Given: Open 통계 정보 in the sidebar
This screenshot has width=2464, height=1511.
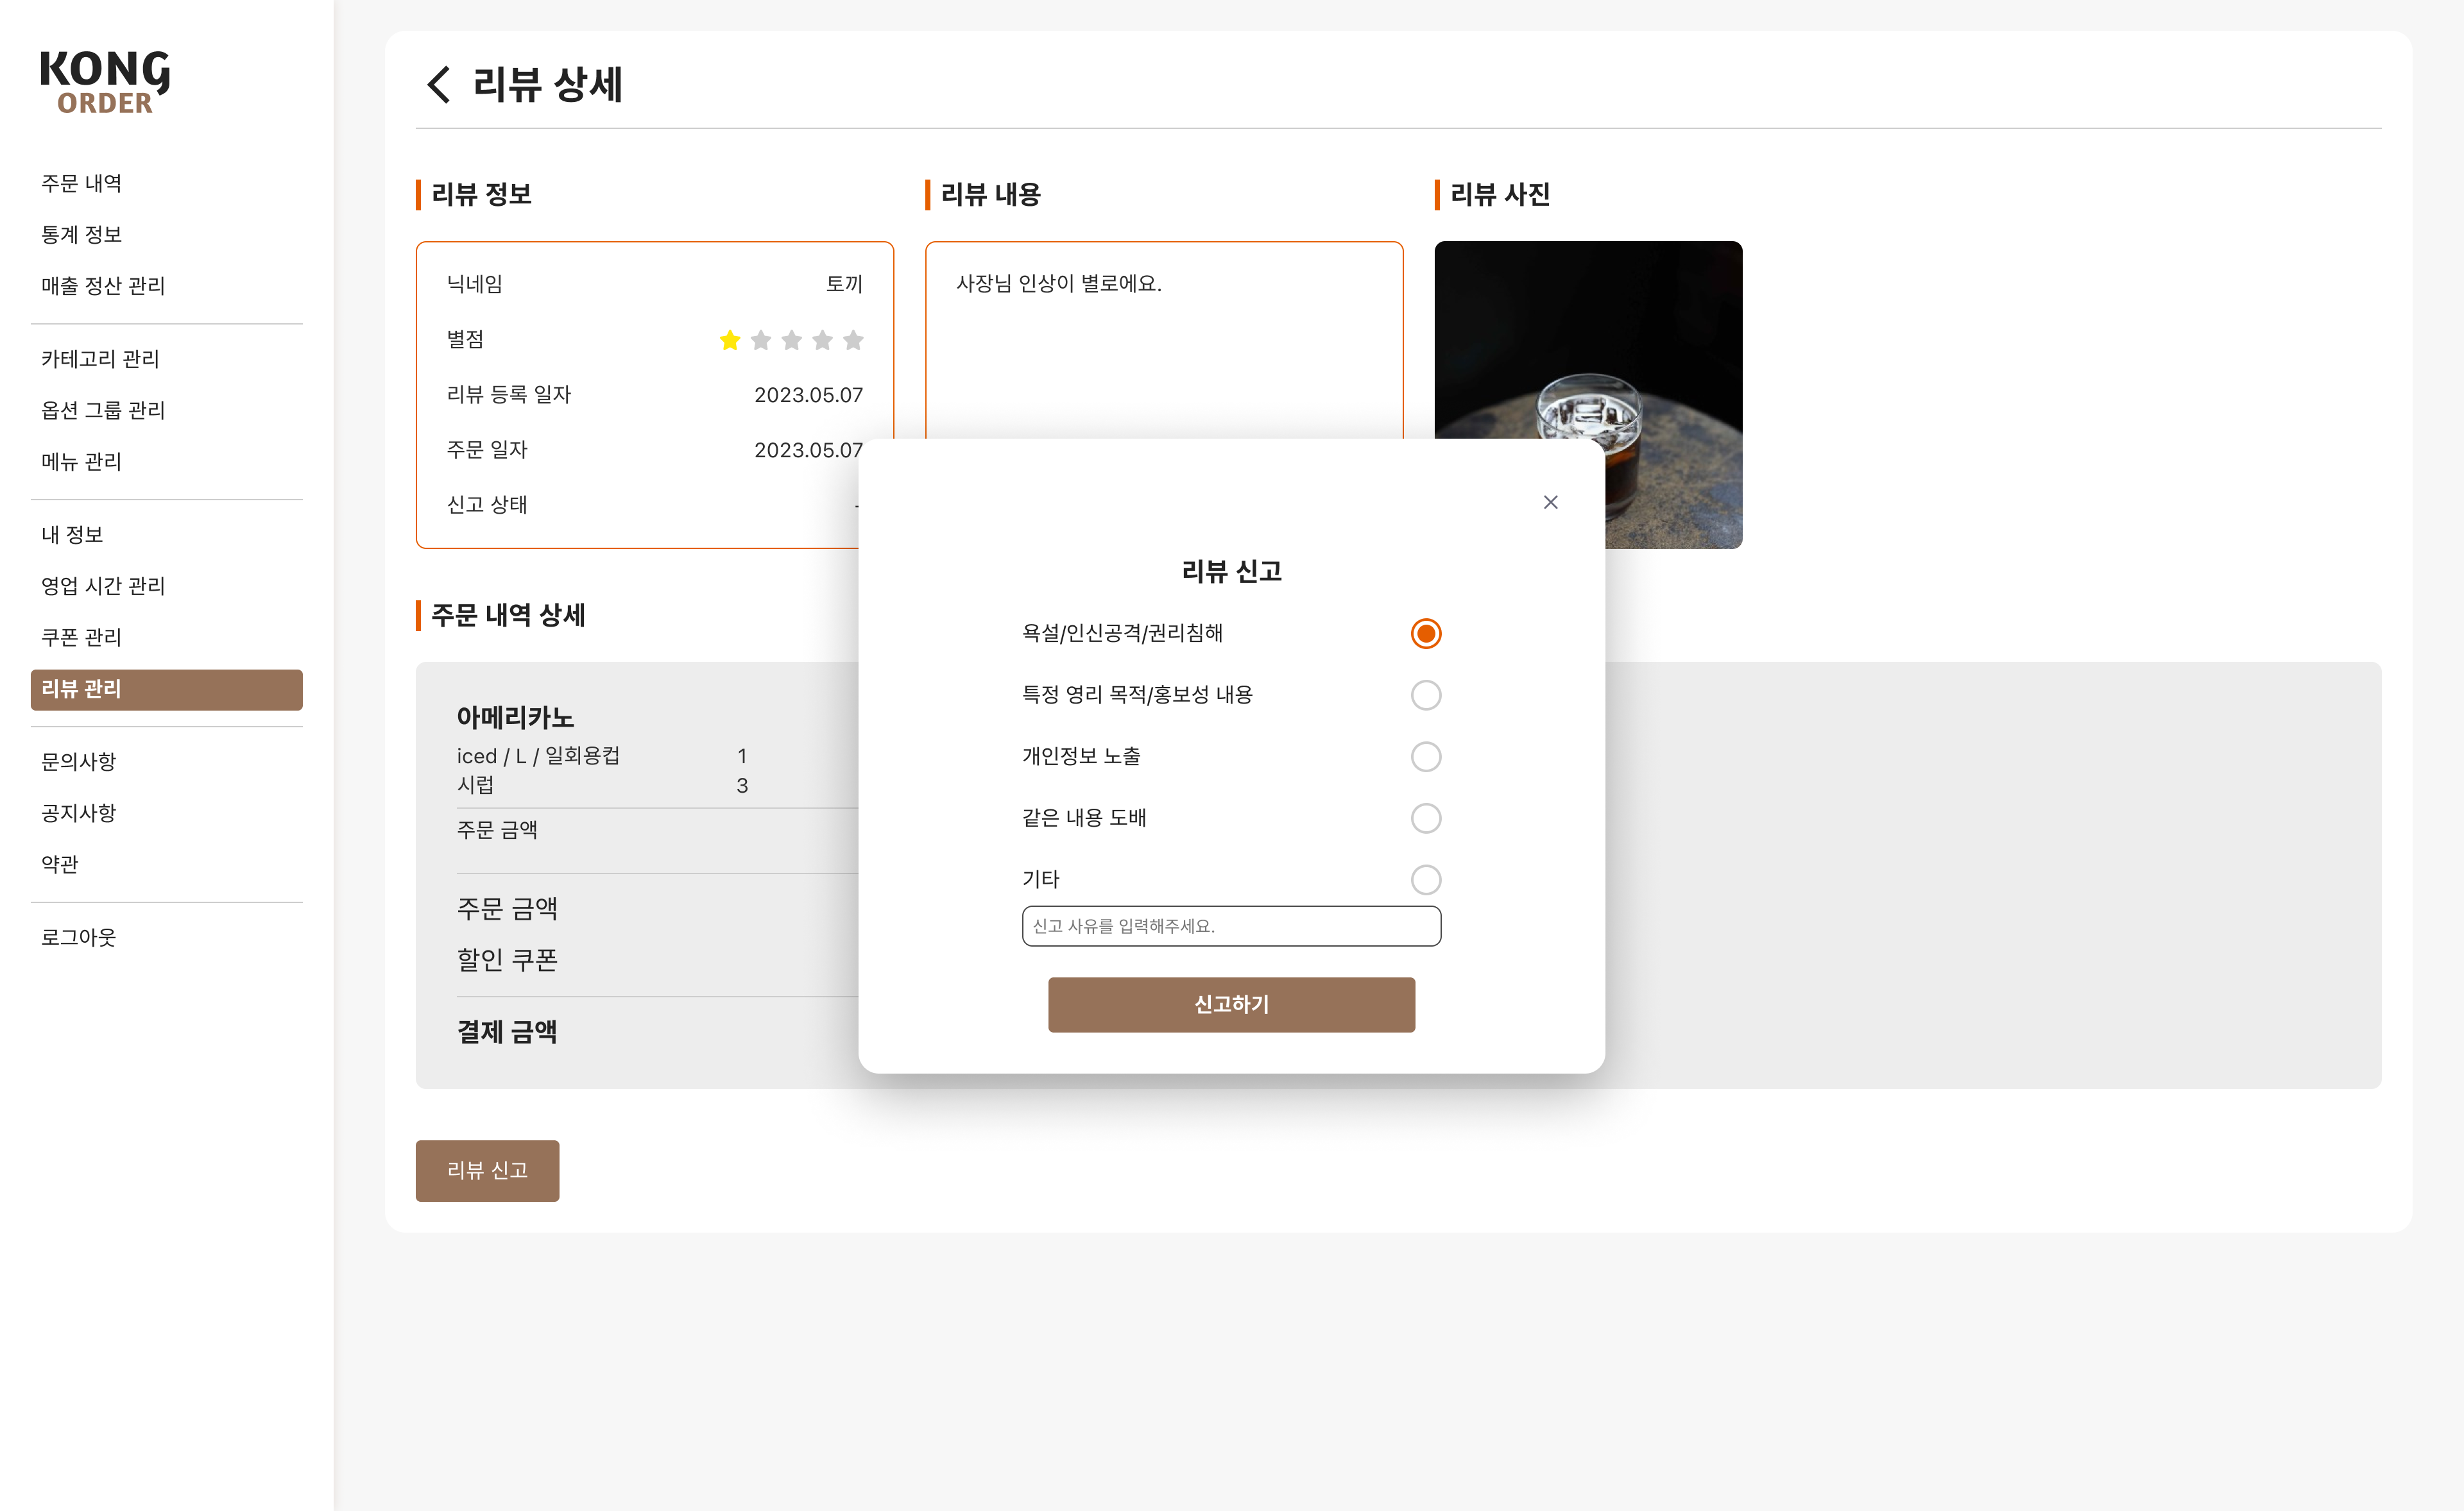Looking at the screenshot, I should (81, 235).
